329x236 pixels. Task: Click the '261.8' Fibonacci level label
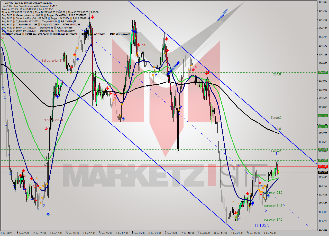tap(277, 74)
